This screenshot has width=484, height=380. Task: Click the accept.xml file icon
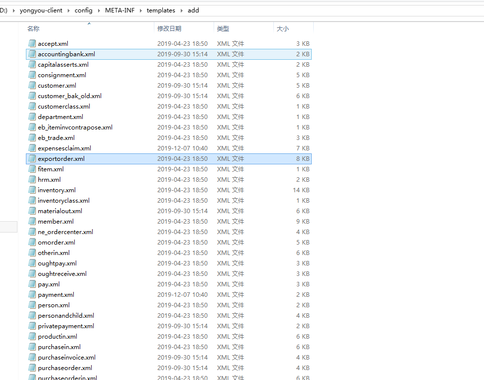coord(32,43)
